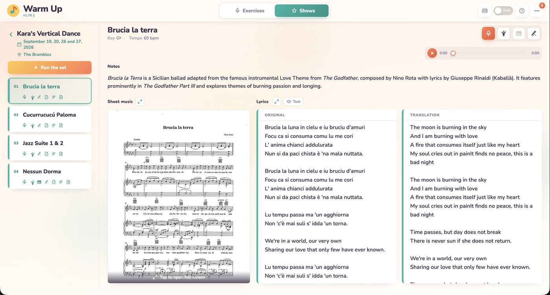Screen dimensions: 550x295
Task: Select Nessun Dorma in the setlist
Action: (x=49, y=176)
